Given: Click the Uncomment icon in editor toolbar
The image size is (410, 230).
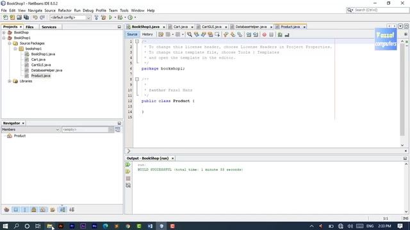Looking at the screenshot, I should pyautogui.click(x=287, y=34).
